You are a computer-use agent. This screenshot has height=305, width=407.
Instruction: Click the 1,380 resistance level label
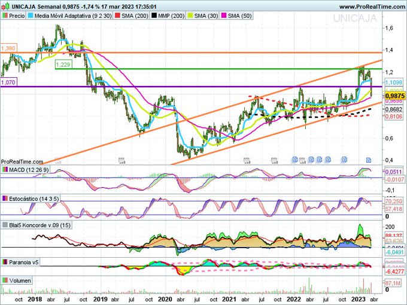coord(8,48)
